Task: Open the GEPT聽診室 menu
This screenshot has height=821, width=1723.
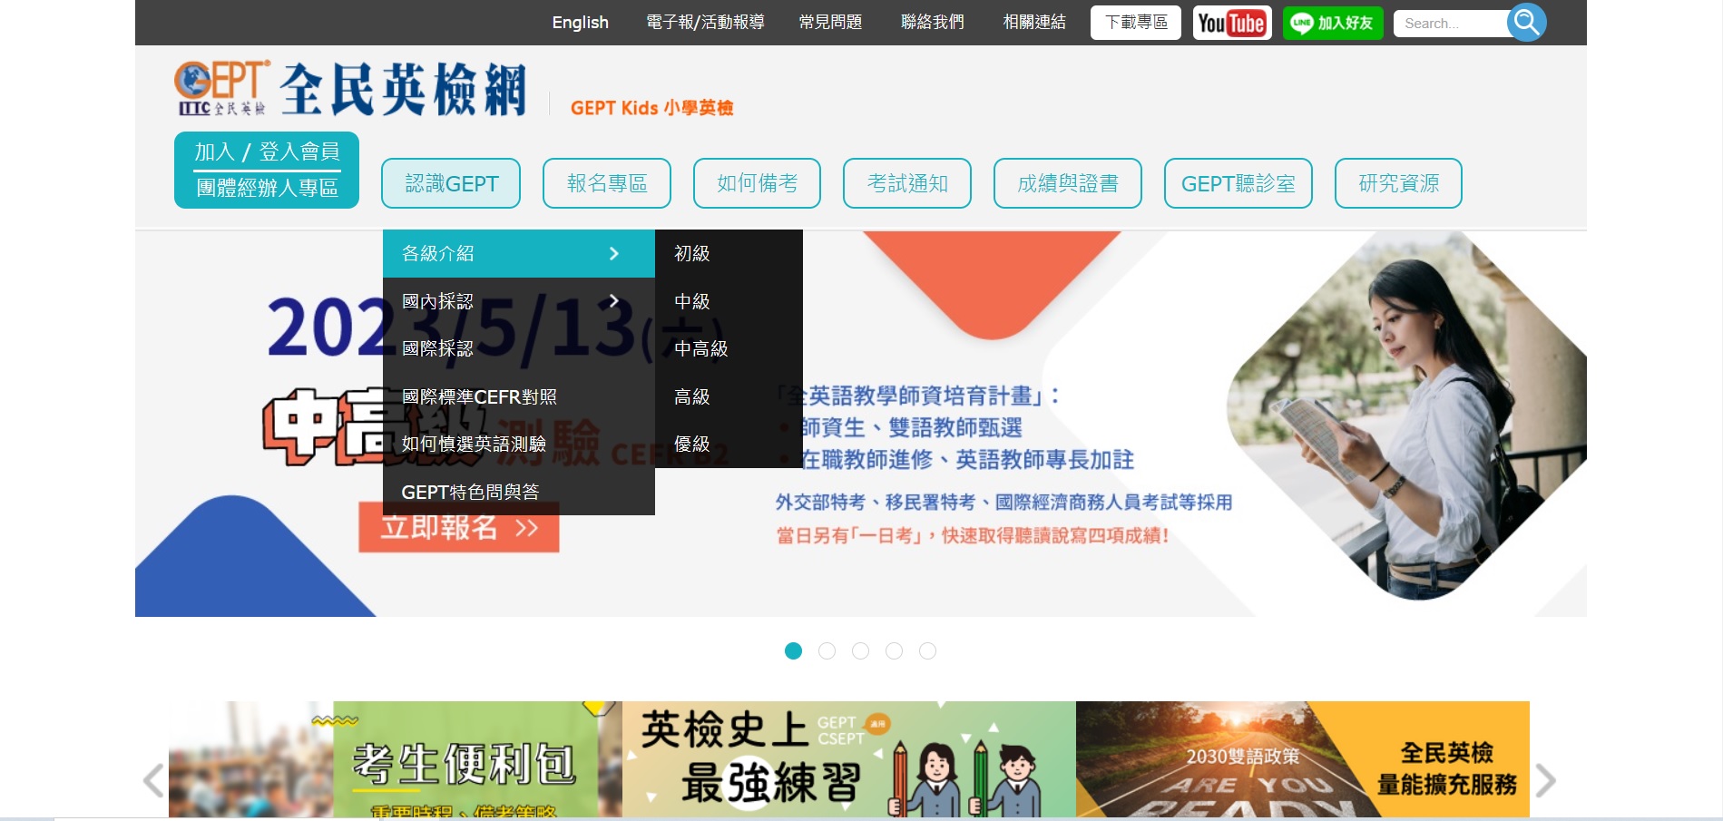Action: point(1238,183)
